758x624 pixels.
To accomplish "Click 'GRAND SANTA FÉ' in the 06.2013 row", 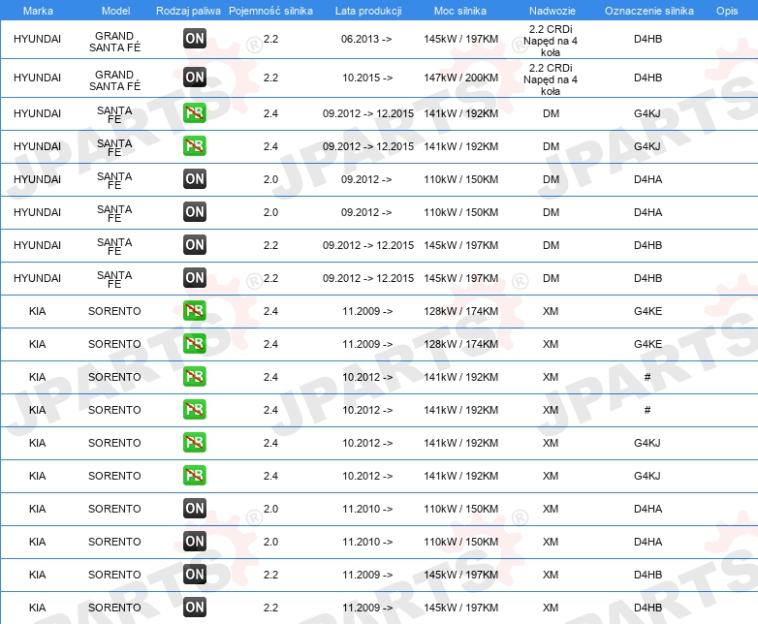I will (114, 42).
